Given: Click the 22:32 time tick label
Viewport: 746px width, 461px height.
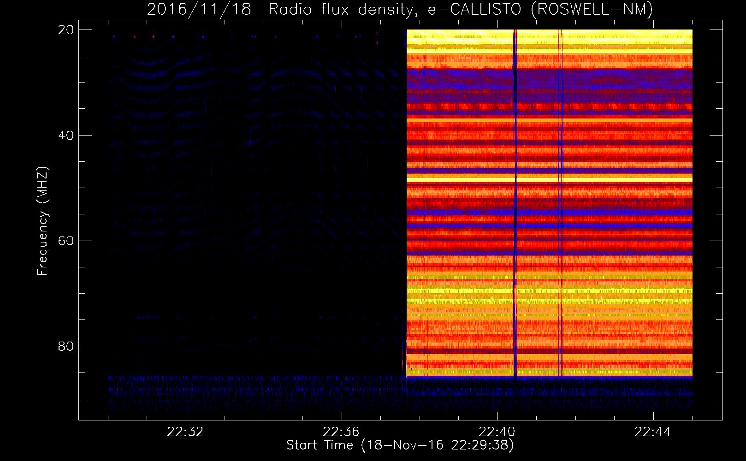Looking at the screenshot, I should tap(185, 432).
